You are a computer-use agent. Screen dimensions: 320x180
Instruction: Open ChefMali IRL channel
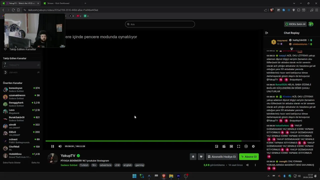21,148
